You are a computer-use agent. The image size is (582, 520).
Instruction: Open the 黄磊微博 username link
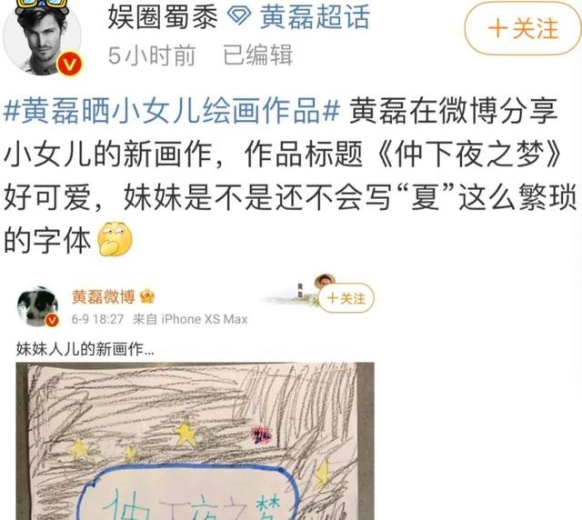[x=103, y=297]
